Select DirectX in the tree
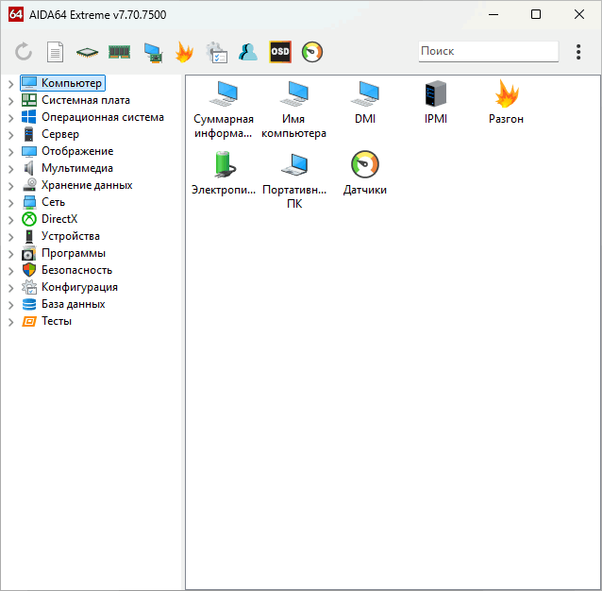The image size is (602, 591). point(50,219)
